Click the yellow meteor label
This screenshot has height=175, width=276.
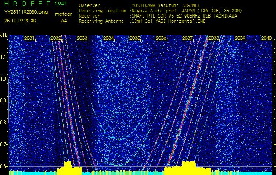pos(63,14)
